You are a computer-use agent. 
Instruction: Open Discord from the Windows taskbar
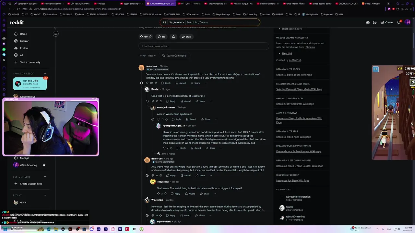pyautogui.click(x=92, y=229)
